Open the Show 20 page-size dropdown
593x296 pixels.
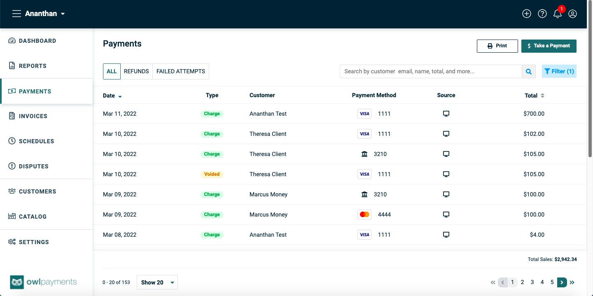click(x=157, y=282)
